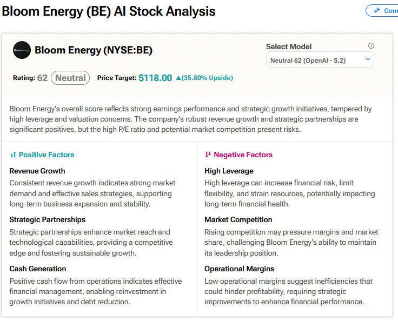Image resolution: width=398 pixels, height=321 pixels.
Task: Click the Bloom Energy company logo
Action: point(22,50)
